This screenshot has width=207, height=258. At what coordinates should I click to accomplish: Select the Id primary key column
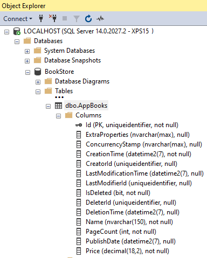click(x=132, y=125)
